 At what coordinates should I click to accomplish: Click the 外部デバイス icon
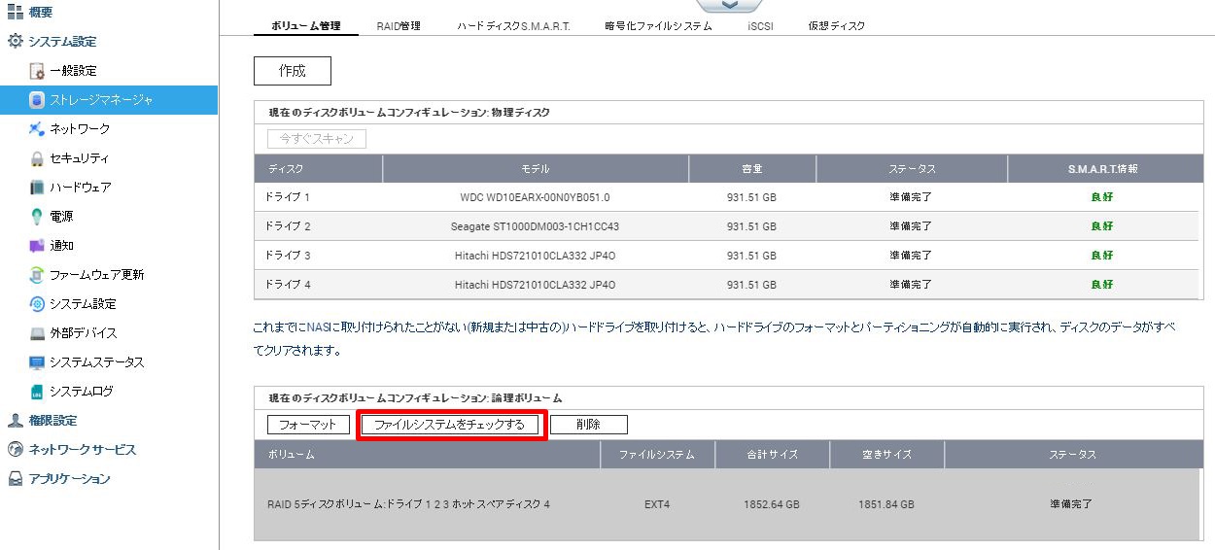click(37, 333)
